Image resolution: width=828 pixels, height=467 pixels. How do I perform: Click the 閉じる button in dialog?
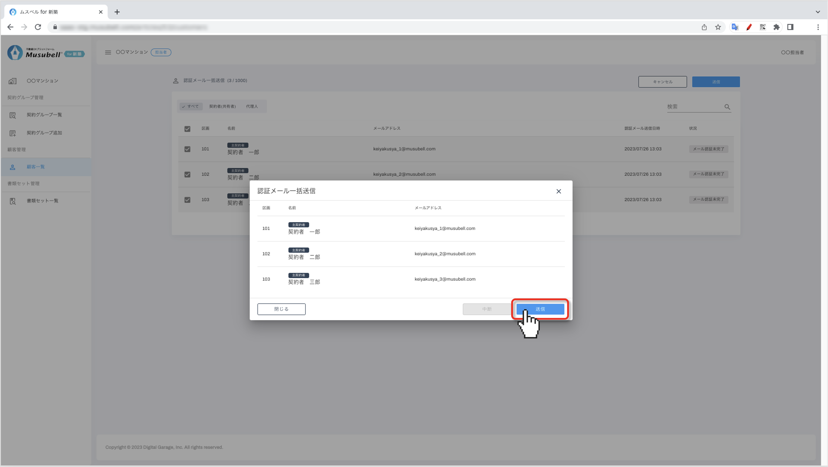point(281,309)
